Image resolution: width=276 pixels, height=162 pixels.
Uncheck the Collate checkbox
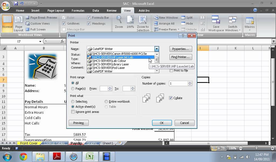(171, 98)
